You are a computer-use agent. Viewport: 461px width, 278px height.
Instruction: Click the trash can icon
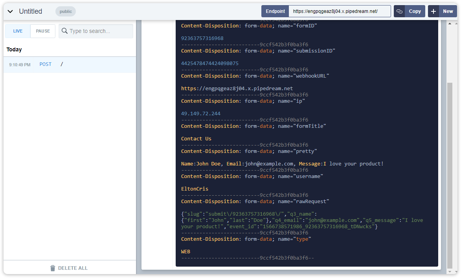click(53, 268)
